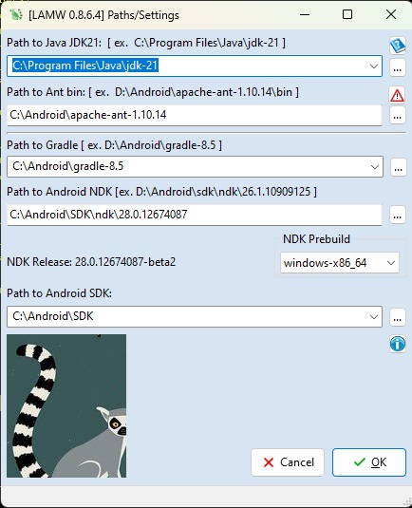The width and height of the screenshot is (412, 508).
Task: Click the Android NDK path input field
Action: pos(195,215)
